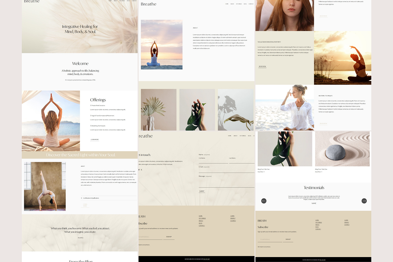
Task: Click PRIVACY link in contact page footer
Action: point(233,218)
